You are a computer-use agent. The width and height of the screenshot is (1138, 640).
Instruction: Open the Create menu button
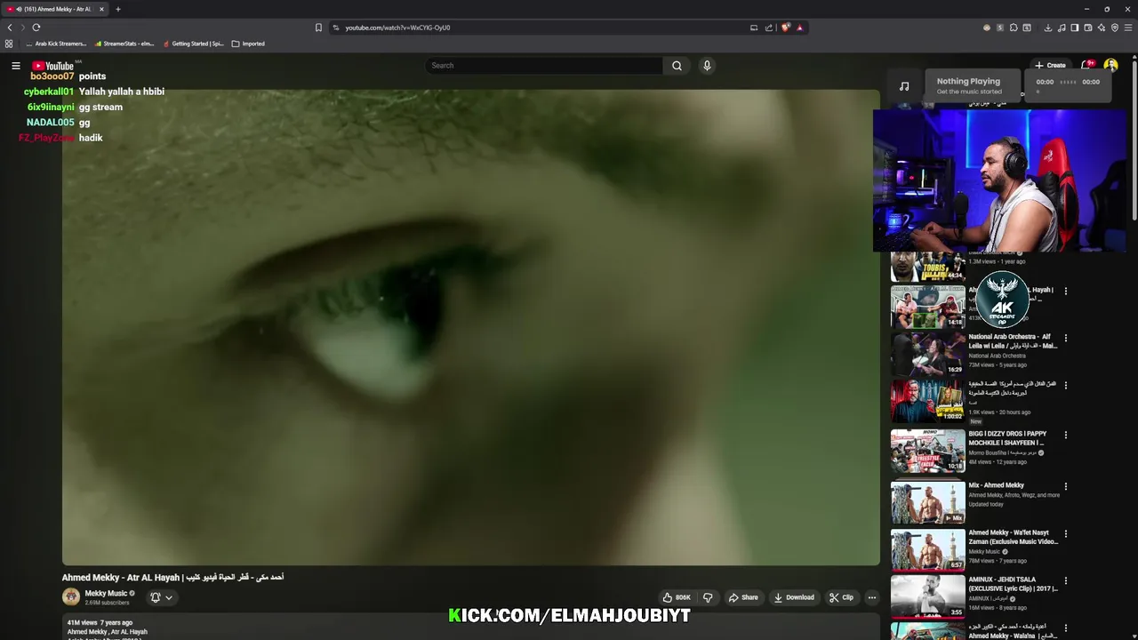[1050, 65]
